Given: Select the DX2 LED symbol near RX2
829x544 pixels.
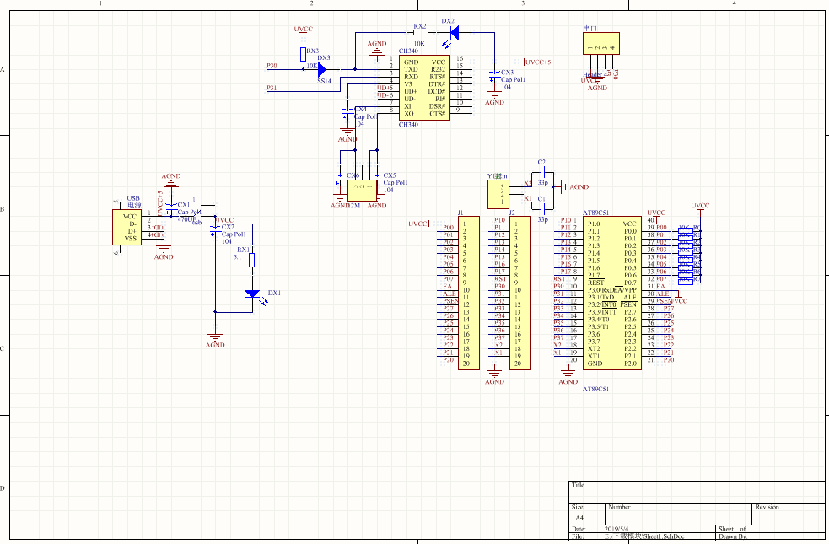Looking at the screenshot, I should [x=454, y=33].
